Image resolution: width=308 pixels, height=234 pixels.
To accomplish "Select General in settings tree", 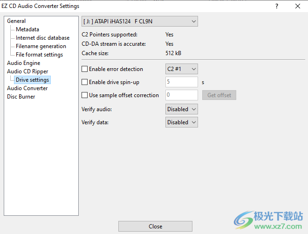I will [16, 21].
